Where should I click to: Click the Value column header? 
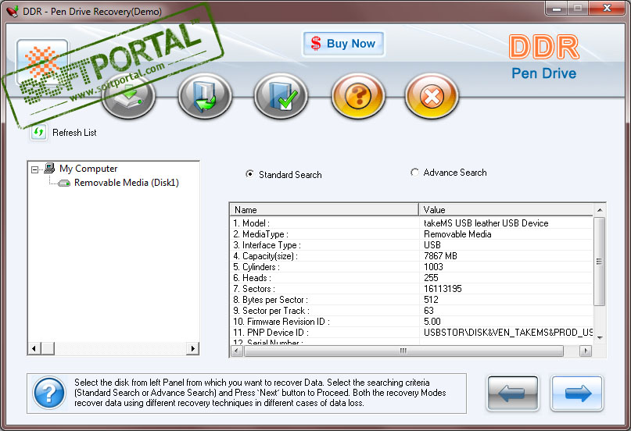tap(506, 210)
